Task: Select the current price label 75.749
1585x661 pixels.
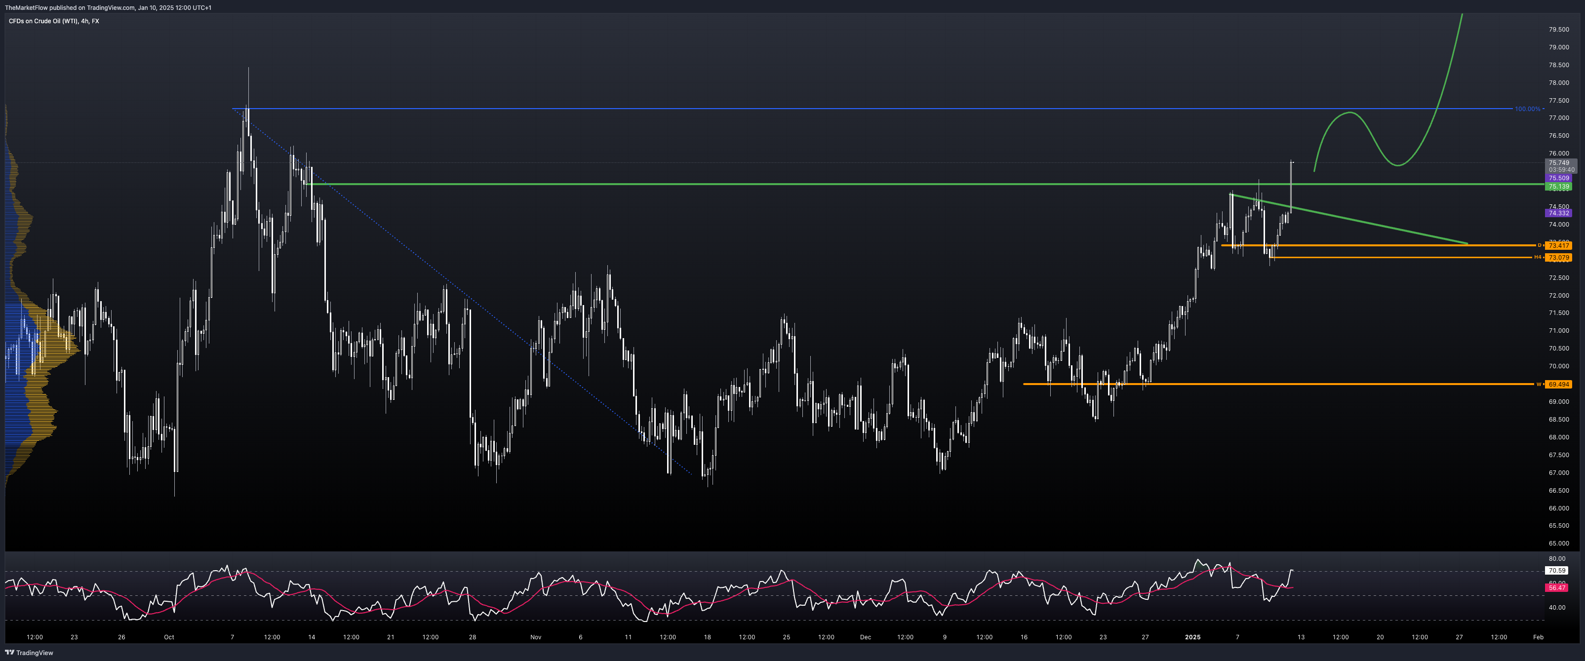Action: tap(1558, 163)
